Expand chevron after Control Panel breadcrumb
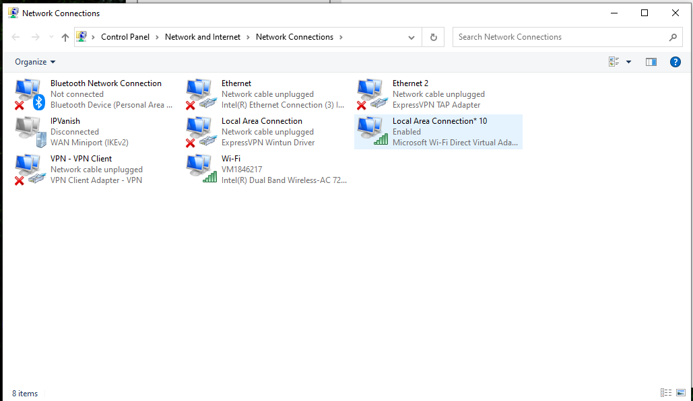The image size is (693, 401). point(157,38)
